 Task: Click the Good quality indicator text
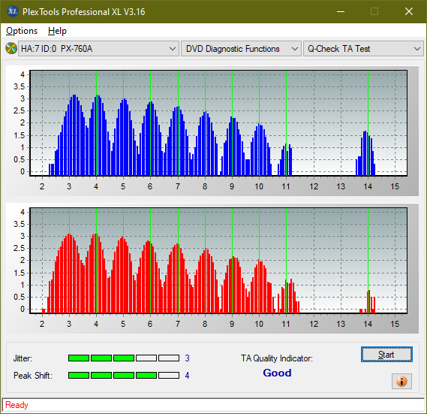(277, 373)
